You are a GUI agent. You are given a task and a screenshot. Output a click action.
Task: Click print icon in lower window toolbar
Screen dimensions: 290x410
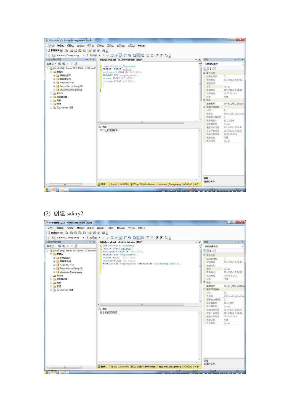point(98,233)
